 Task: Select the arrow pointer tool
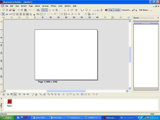click(x=3, y=14)
